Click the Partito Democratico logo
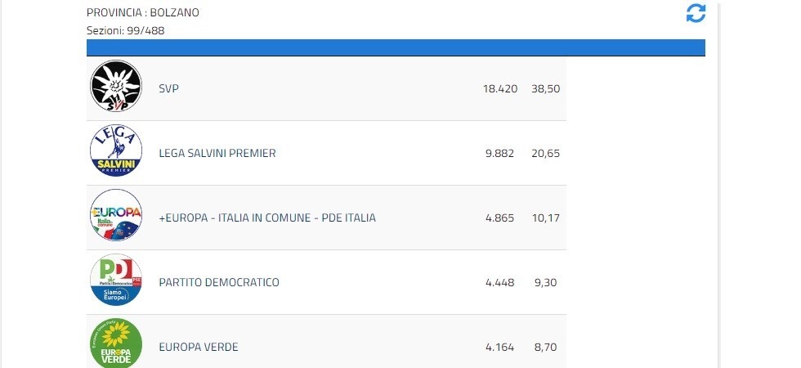The height and width of the screenshot is (368, 801). pos(115,281)
